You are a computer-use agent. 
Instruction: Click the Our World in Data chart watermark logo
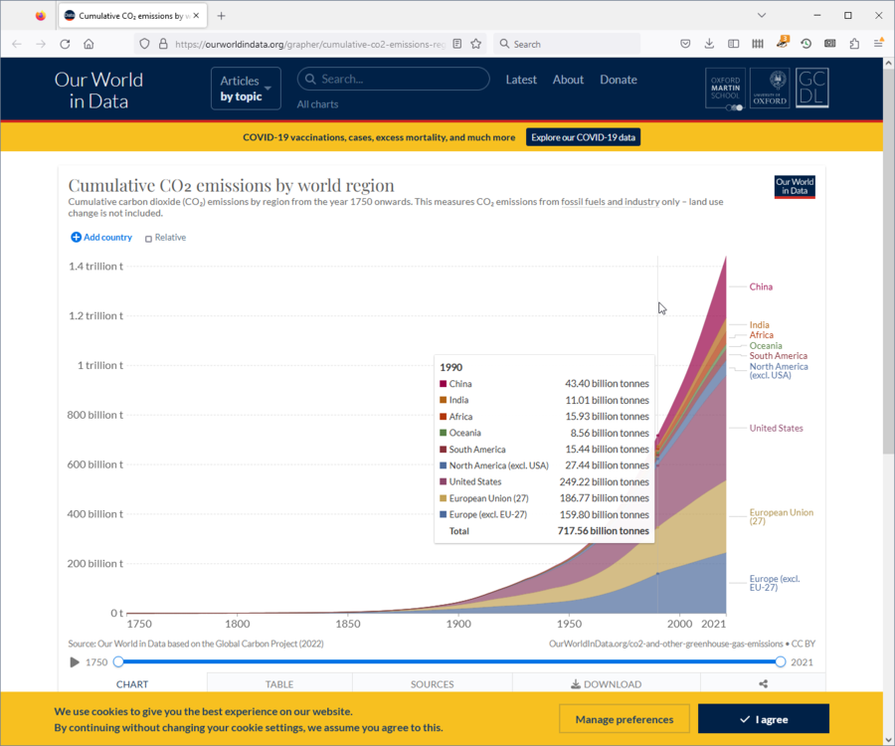(794, 186)
